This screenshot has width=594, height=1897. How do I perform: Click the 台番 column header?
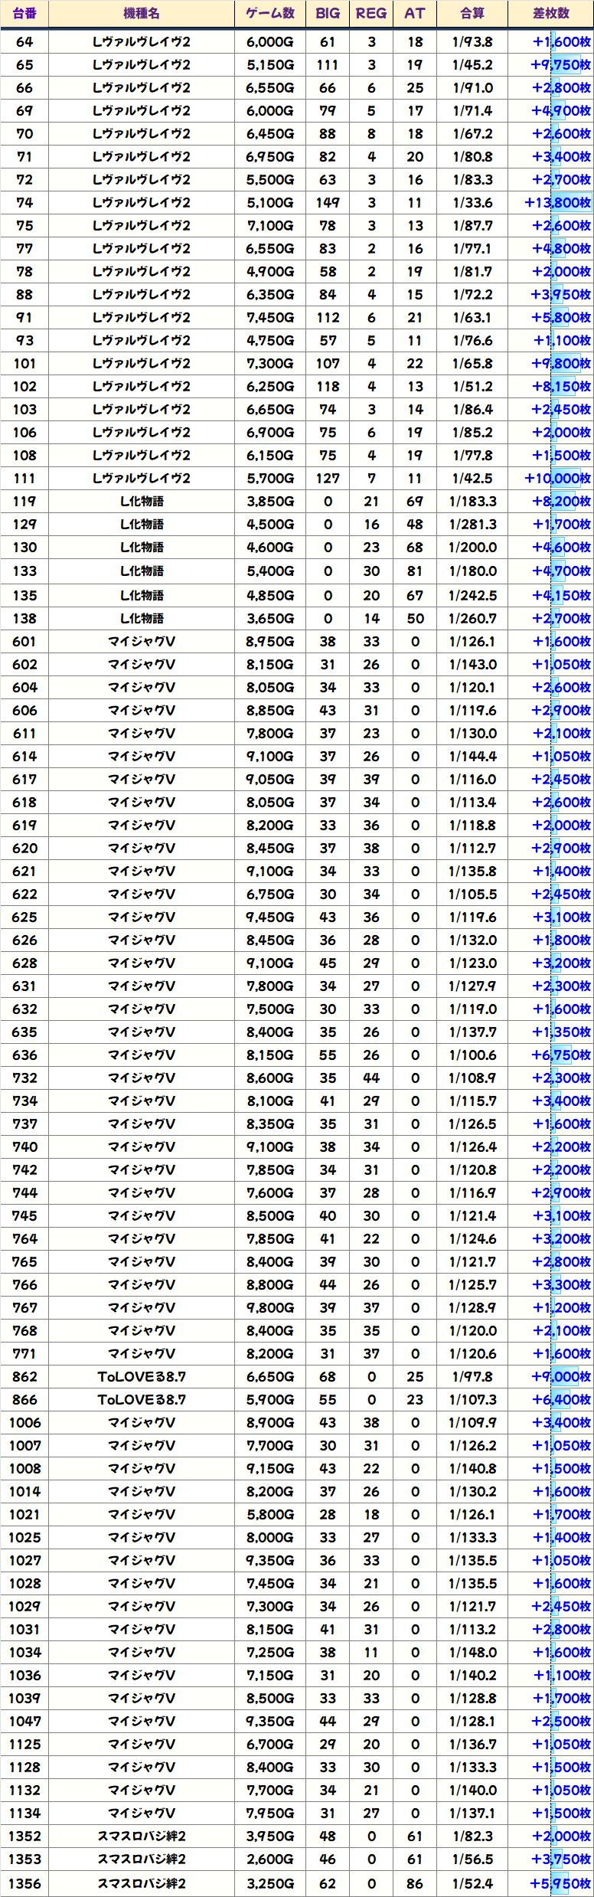24,14
